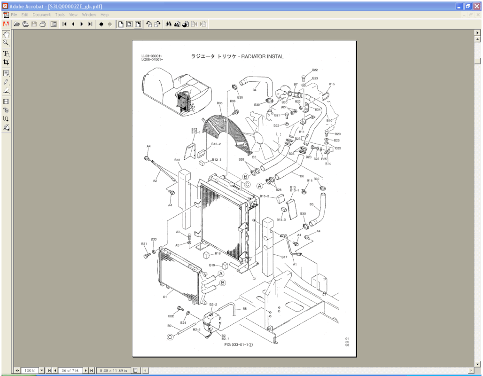Image resolution: width=483 pixels, height=376 pixels.
Task: Rotate page counterclockwise icon
Action: pyautogui.click(x=149, y=24)
